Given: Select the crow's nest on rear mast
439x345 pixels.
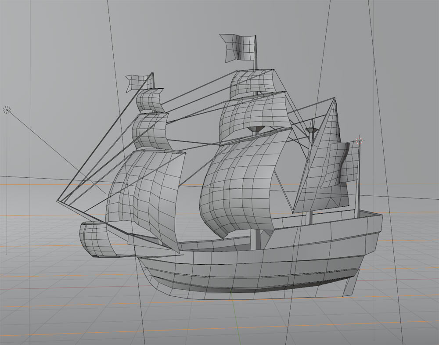Looking at the screenshot, I should tap(311, 130).
